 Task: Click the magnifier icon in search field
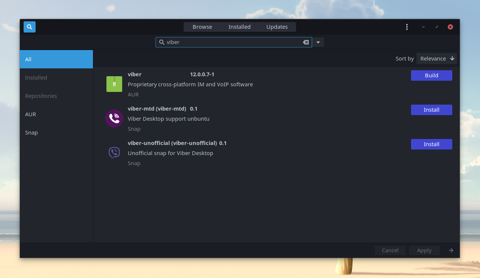[162, 42]
